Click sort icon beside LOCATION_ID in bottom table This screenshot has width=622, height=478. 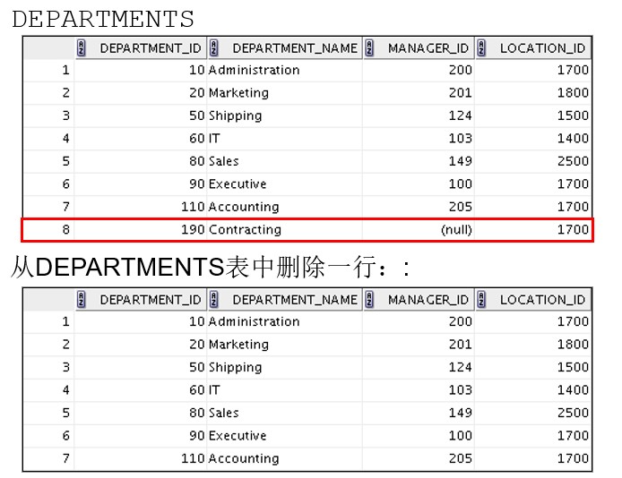click(x=481, y=299)
